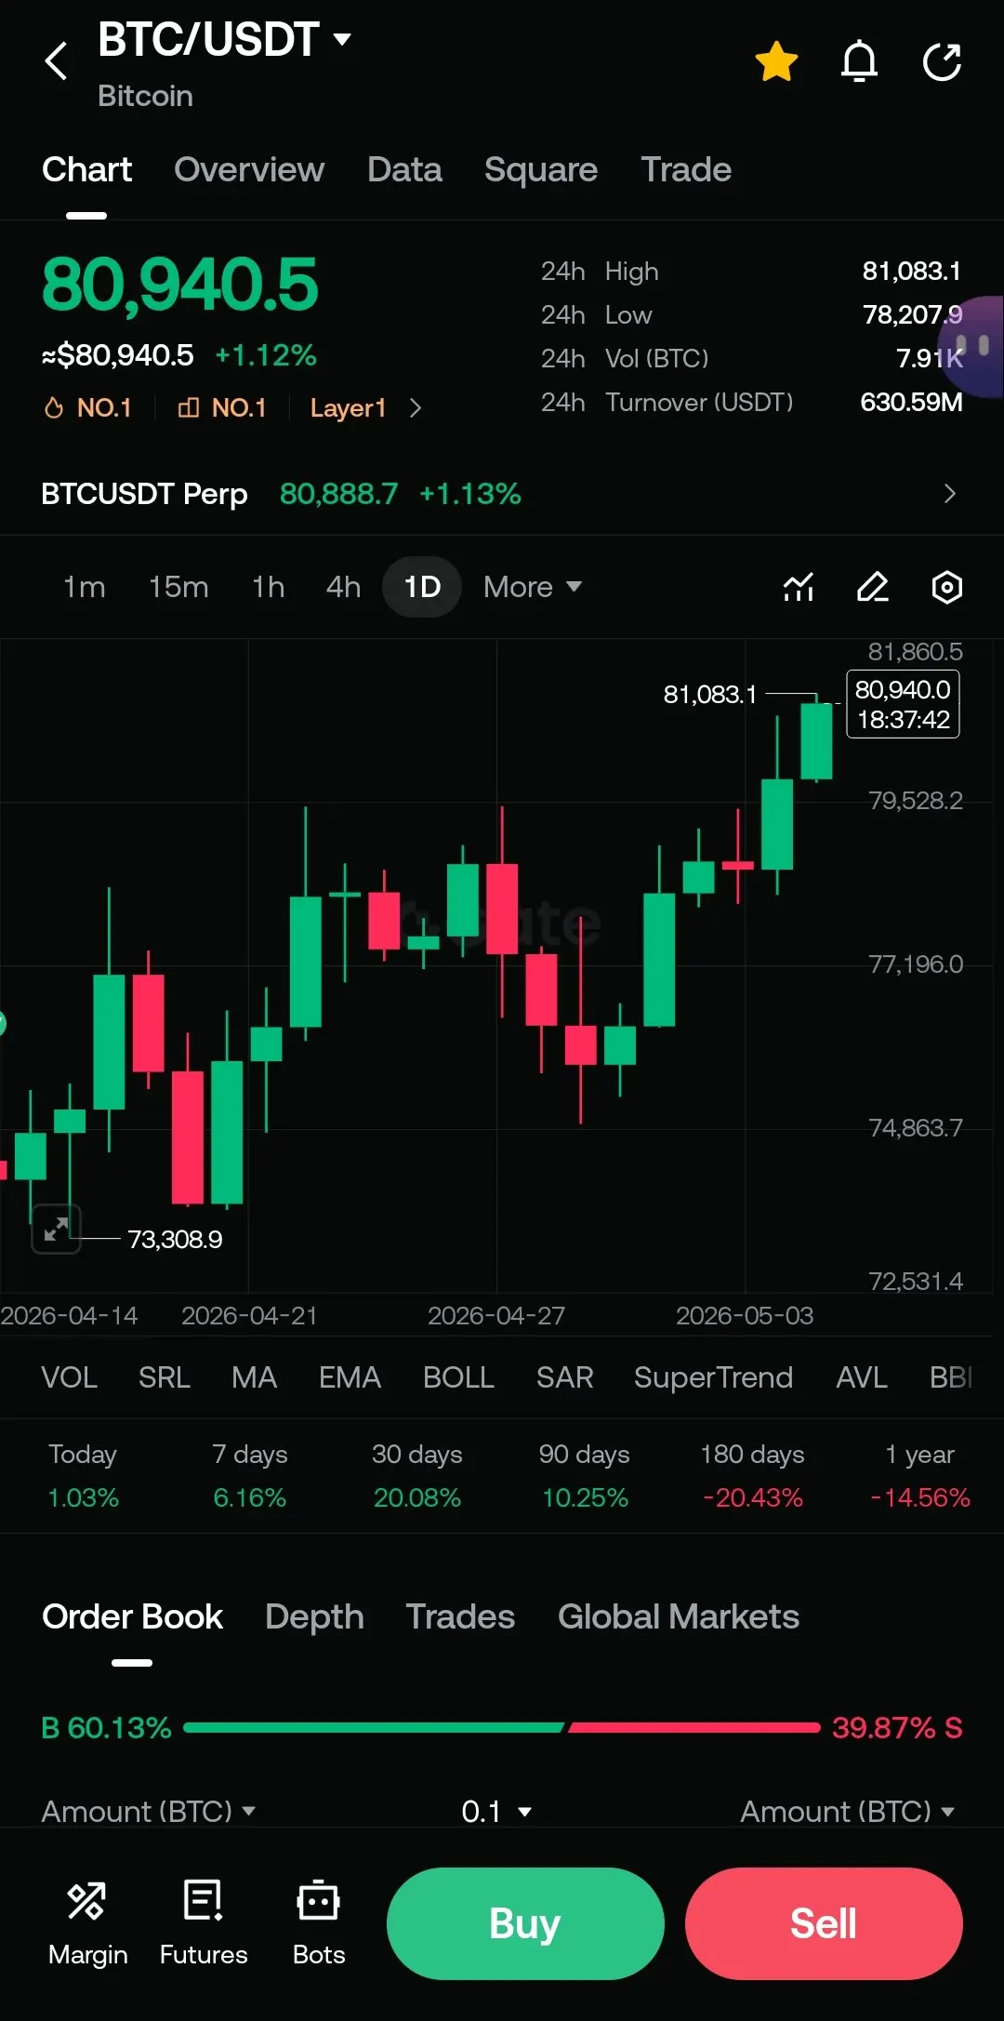This screenshot has height=2021, width=1004.
Task: Expand the More timeframes dropdown
Action: (x=532, y=587)
